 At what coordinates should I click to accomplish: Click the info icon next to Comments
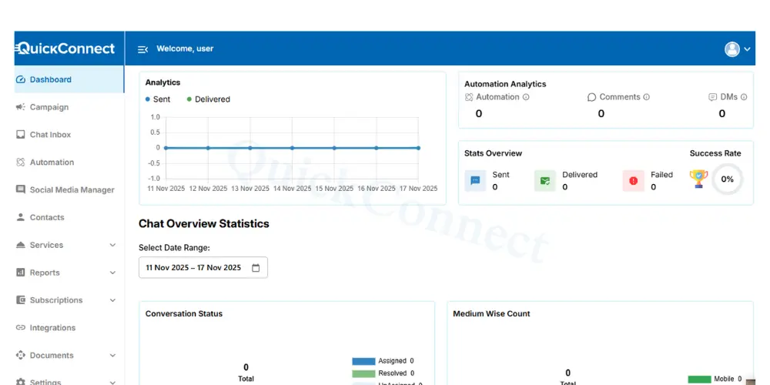coord(646,97)
